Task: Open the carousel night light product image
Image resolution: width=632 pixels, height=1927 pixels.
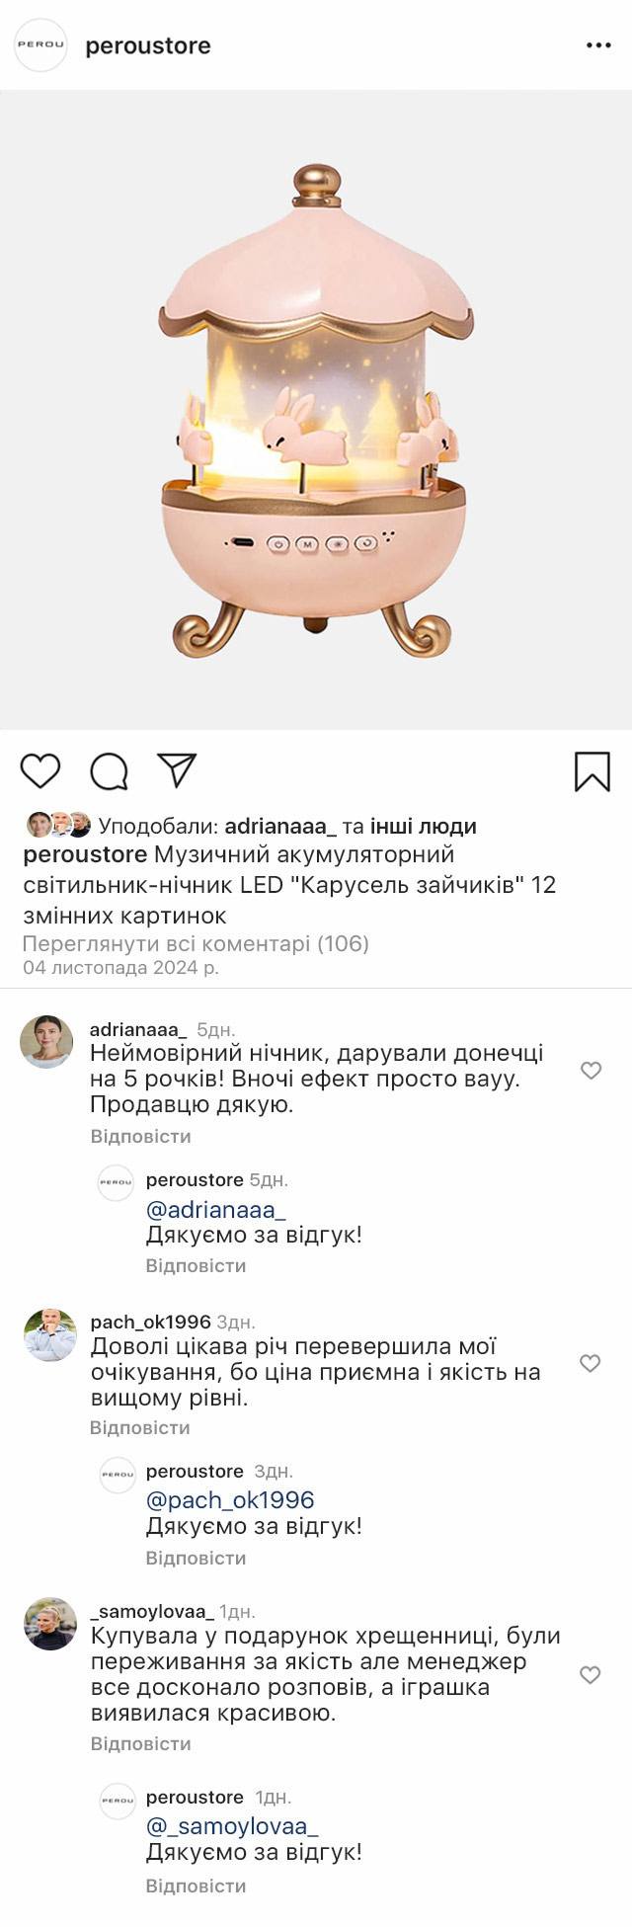Action: 316,410
